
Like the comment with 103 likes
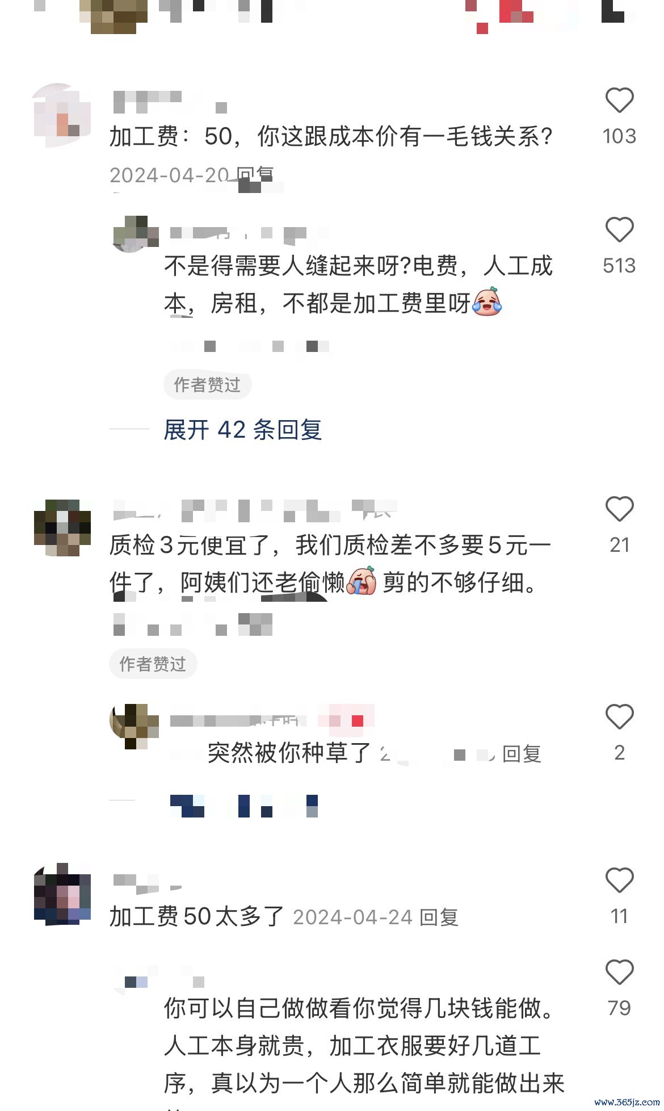[x=619, y=100]
